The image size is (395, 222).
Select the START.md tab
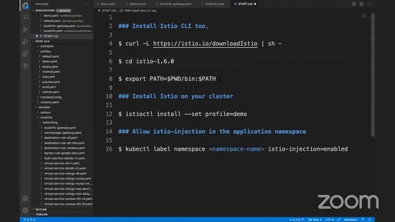coord(245,4)
